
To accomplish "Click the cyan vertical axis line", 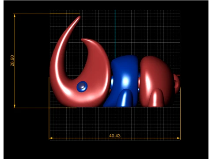I will [x=115, y=34].
